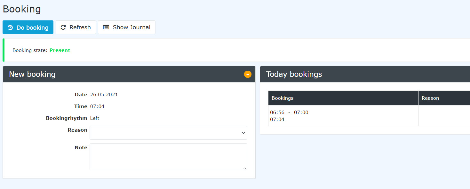Open the Show Journal view

click(x=127, y=27)
